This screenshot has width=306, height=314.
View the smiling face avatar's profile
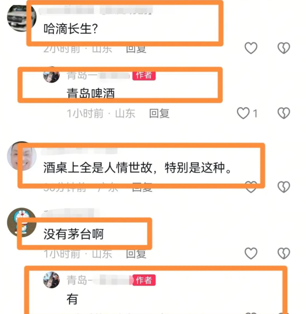coord(22,156)
